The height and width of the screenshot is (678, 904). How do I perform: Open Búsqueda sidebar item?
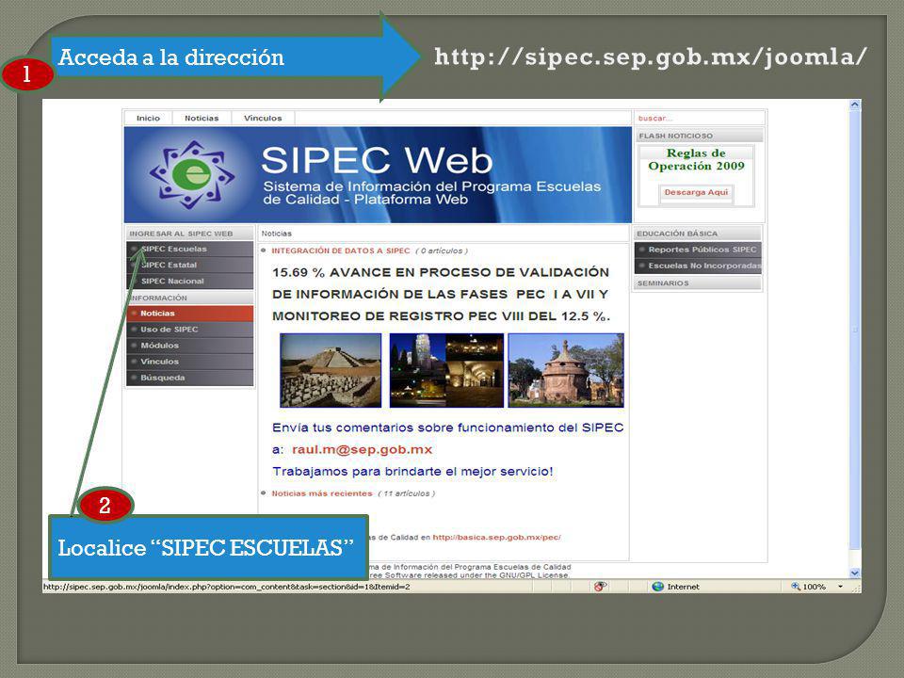pyautogui.click(x=189, y=379)
